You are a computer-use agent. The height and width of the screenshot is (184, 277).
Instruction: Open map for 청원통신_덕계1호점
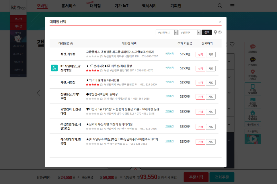coord(211,97)
